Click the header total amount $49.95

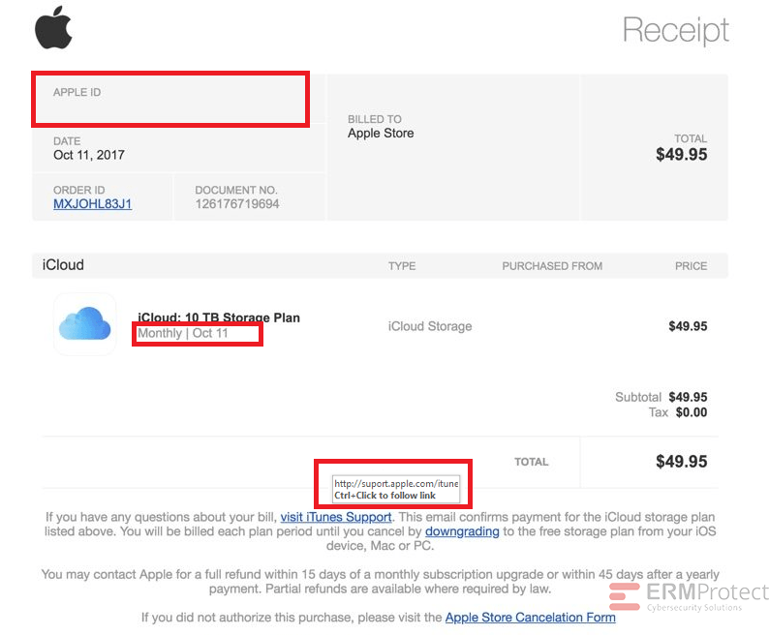[x=681, y=155]
